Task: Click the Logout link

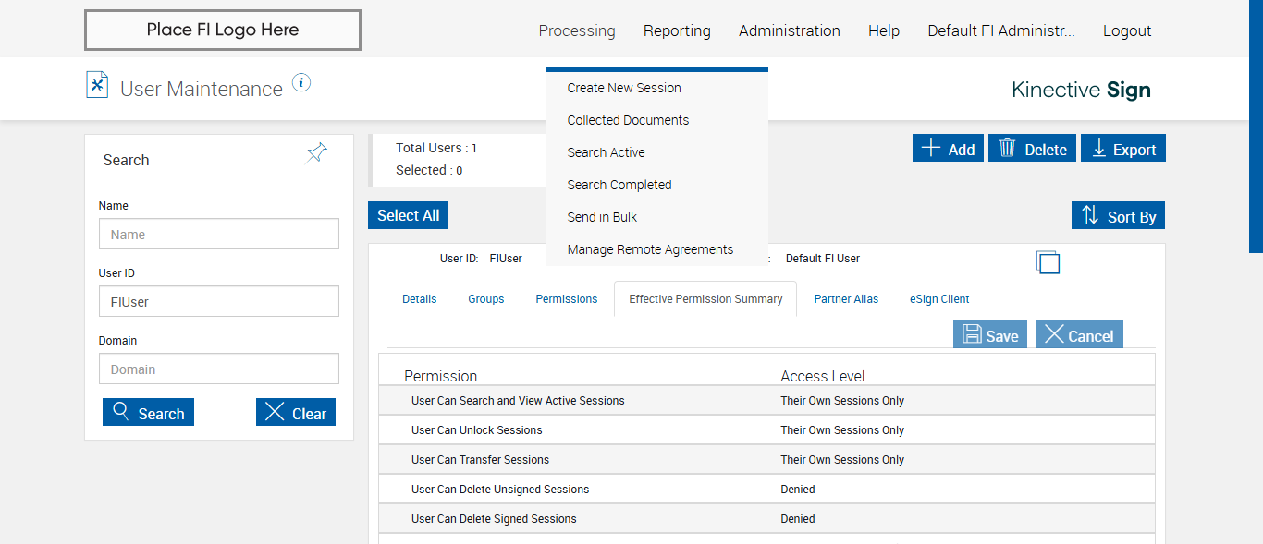Action: (1126, 30)
